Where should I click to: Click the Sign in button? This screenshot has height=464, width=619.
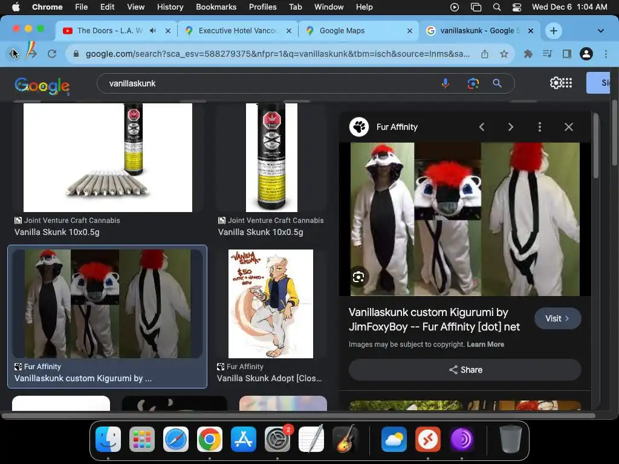[598, 83]
